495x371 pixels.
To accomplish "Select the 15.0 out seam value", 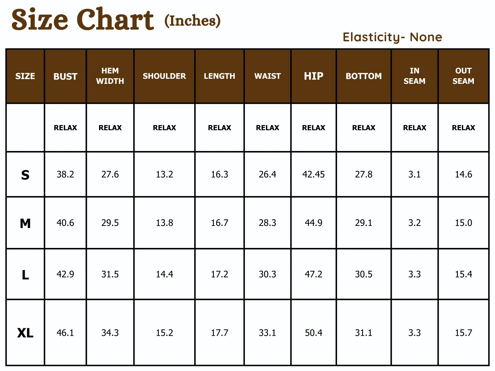I will [x=463, y=223].
